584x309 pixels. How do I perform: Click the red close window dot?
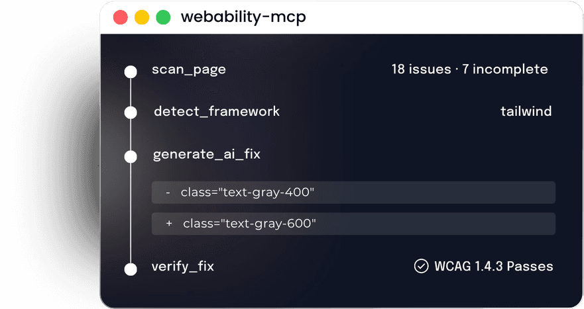[x=120, y=17]
